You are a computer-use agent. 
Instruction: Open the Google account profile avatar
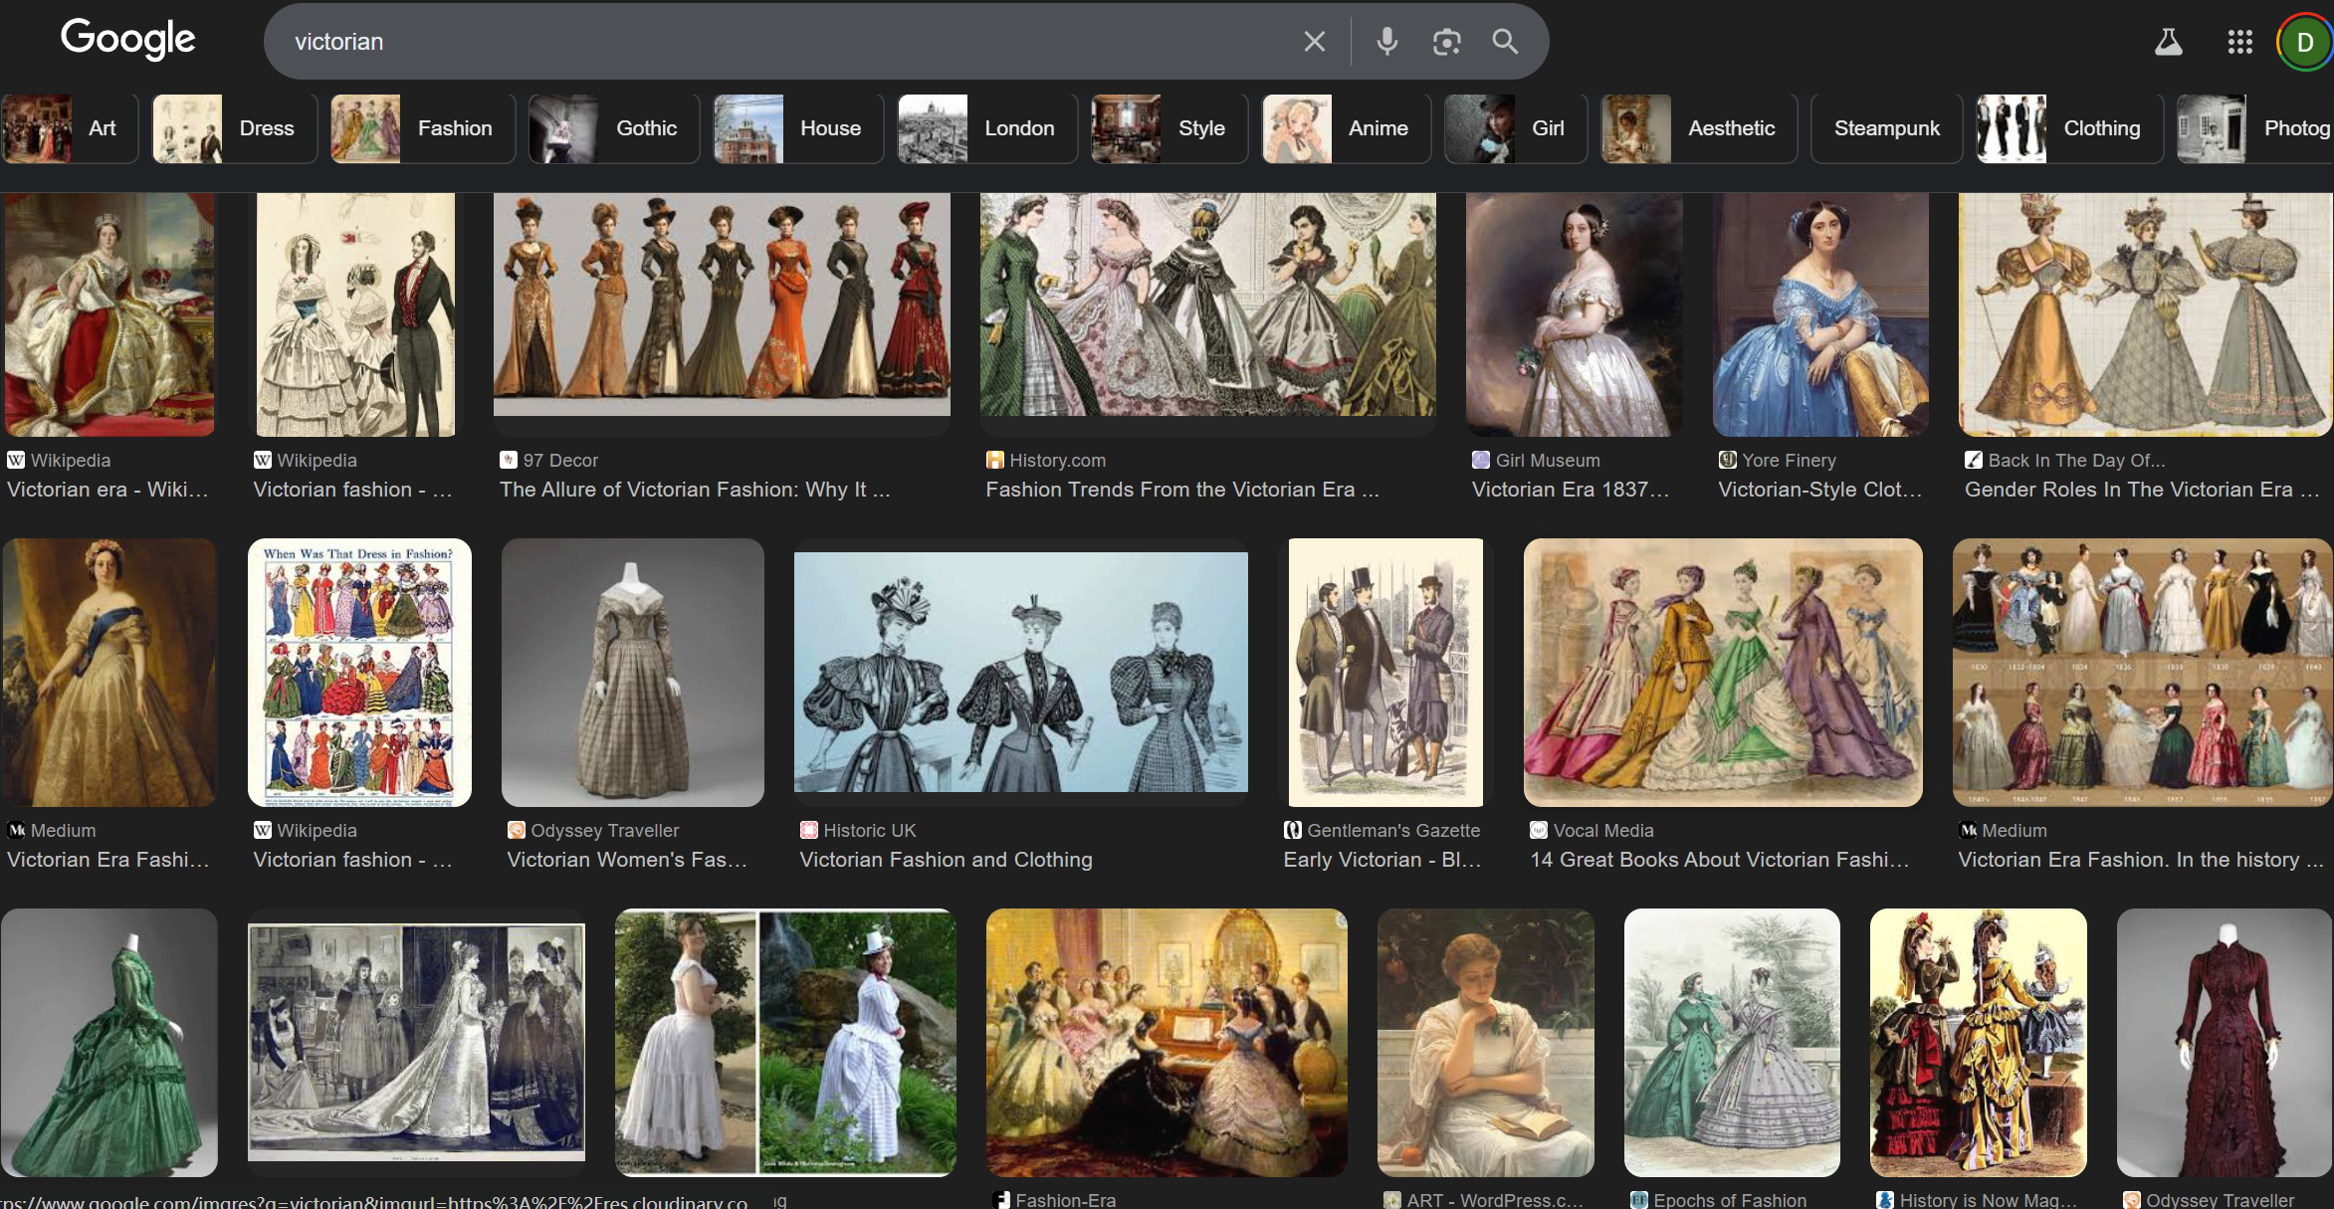tap(2304, 42)
